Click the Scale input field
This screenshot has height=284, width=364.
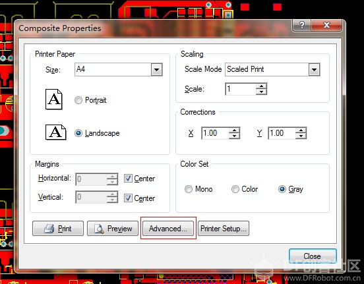coord(241,89)
